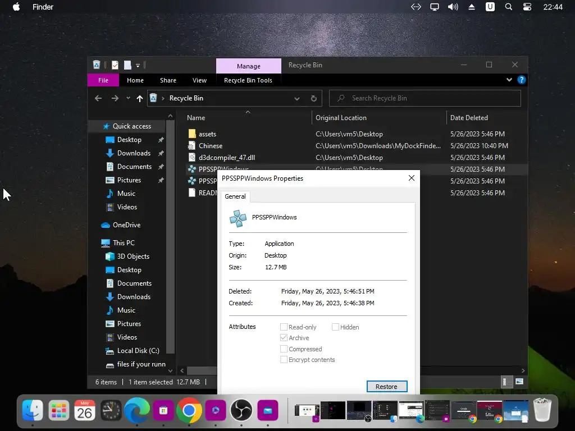575x431 pixels.
Task: Open the control center icon in the menu bar
Action: pyautogui.click(x=527, y=7)
